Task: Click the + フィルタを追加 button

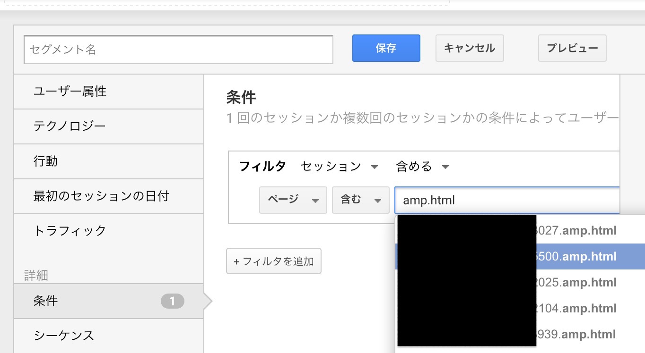Action: [274, 261]
